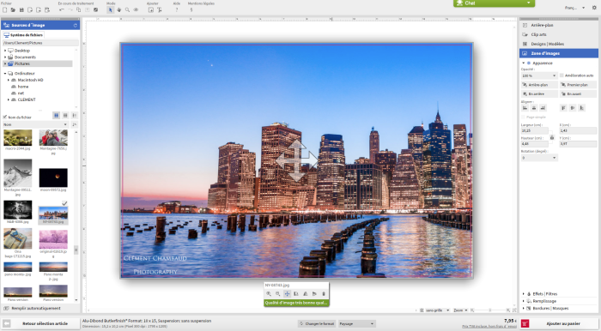Click the refresh icon in Sources d'image header
Viewport: 601px width, 331px height.
click(x=76, y=25)
